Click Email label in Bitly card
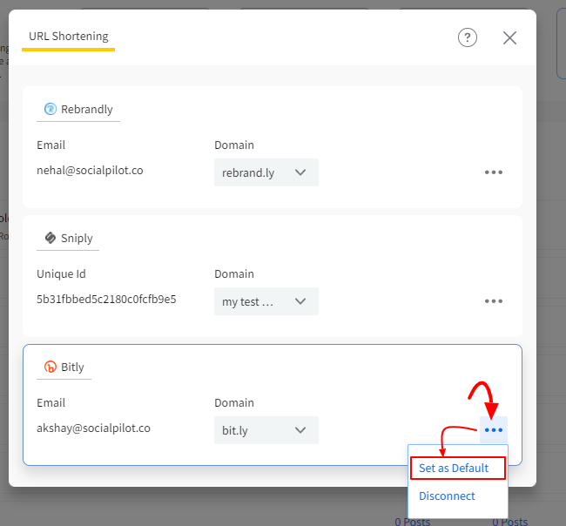The height and width of the screenshot is (526, 566). click(51, 402)
